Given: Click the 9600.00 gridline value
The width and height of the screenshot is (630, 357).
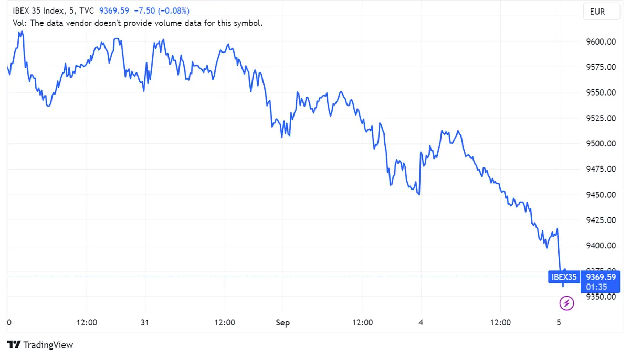Looking at the screenshot, I should 600,42.
